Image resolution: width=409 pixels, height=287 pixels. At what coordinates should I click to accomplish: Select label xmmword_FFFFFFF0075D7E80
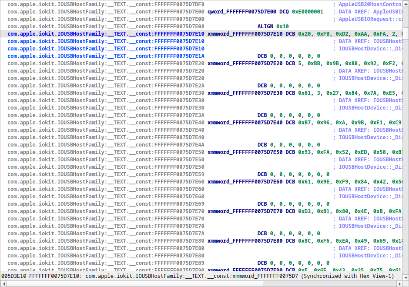tap(245, 241)
